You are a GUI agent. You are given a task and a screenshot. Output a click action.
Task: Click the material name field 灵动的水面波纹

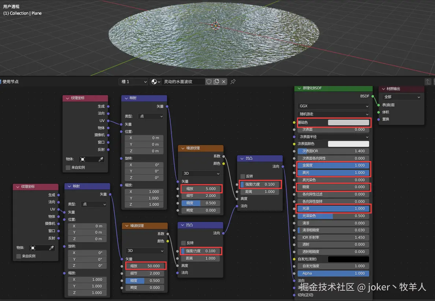click(x=183, y=81)
